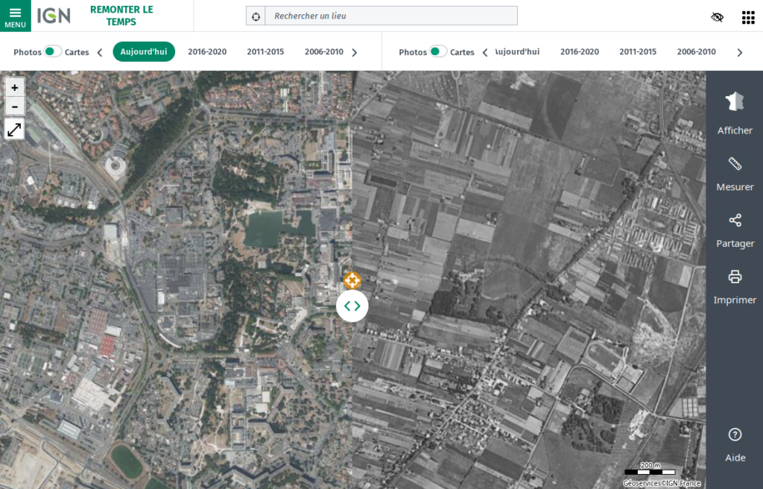763x489 pixels.
Task: Click the geolocation crosshair icon in search bar
Action: 256,16
